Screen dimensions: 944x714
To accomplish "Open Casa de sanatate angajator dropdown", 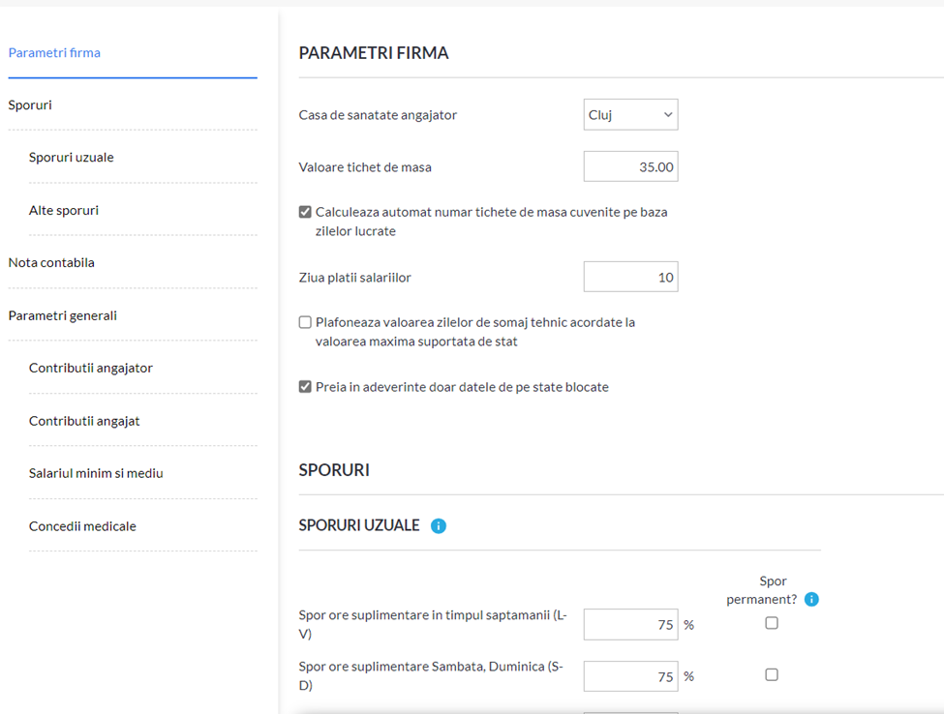I will (630, 114).
